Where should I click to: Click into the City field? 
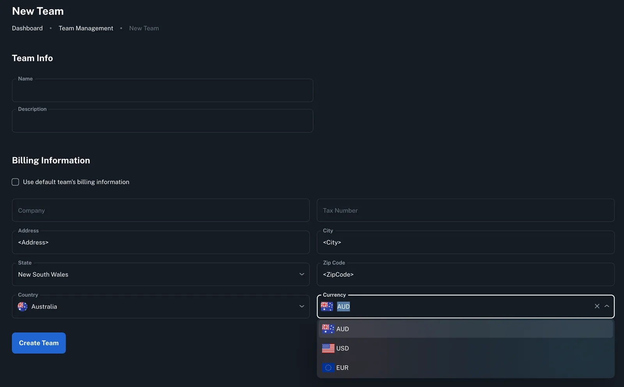tap(466, 243)
